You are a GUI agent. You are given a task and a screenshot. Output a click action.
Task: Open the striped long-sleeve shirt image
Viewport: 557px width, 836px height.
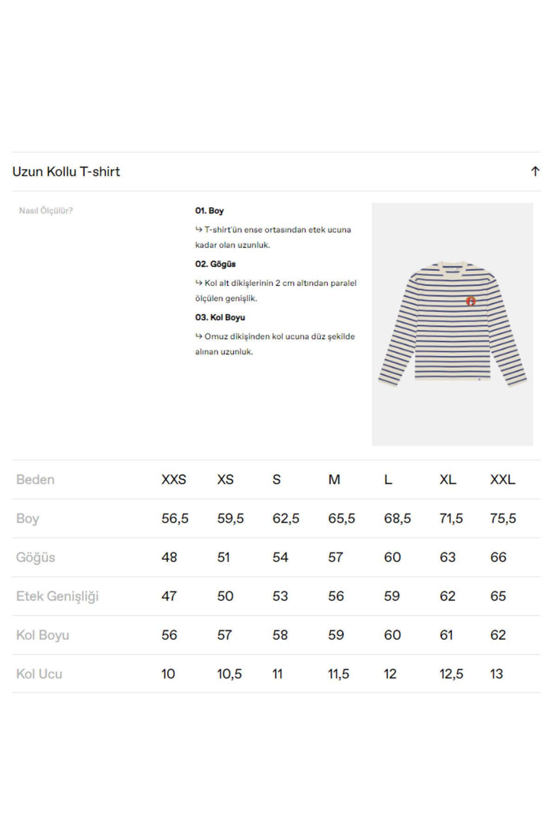pyautogui.click(x=452, y=324)
